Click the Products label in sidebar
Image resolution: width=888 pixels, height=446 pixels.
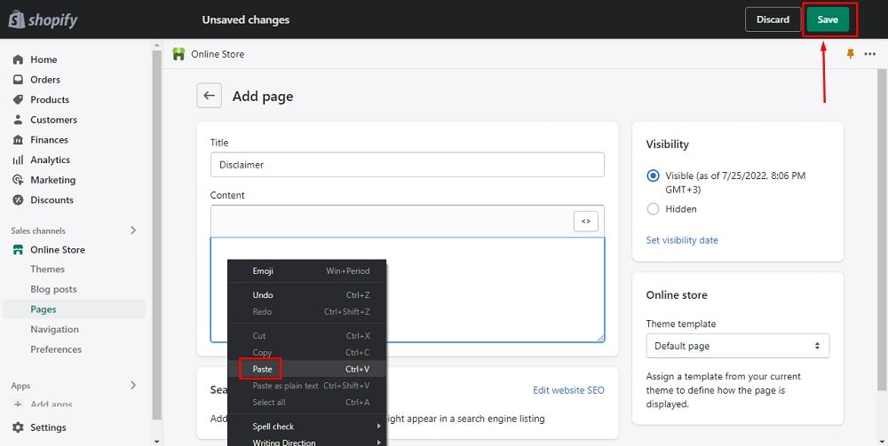pyautogui.click(x=50, y=99)
